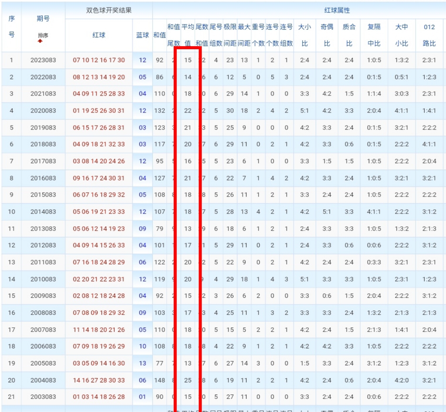Viewport: 446px width, 412px height.
Task: Click the 重号个数 column header
Action: [x=258, y=35]
